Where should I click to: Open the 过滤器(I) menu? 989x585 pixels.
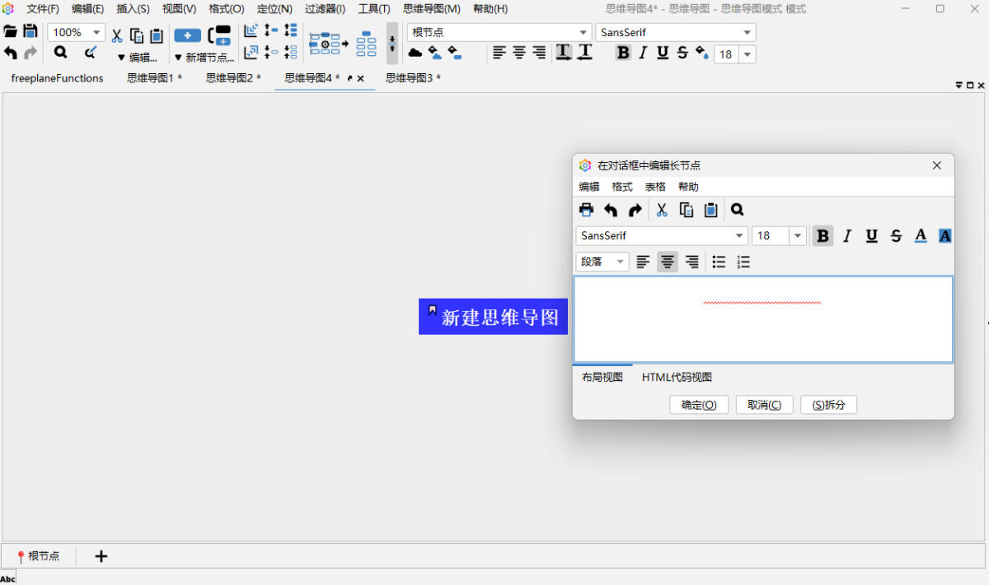point(325,9)
